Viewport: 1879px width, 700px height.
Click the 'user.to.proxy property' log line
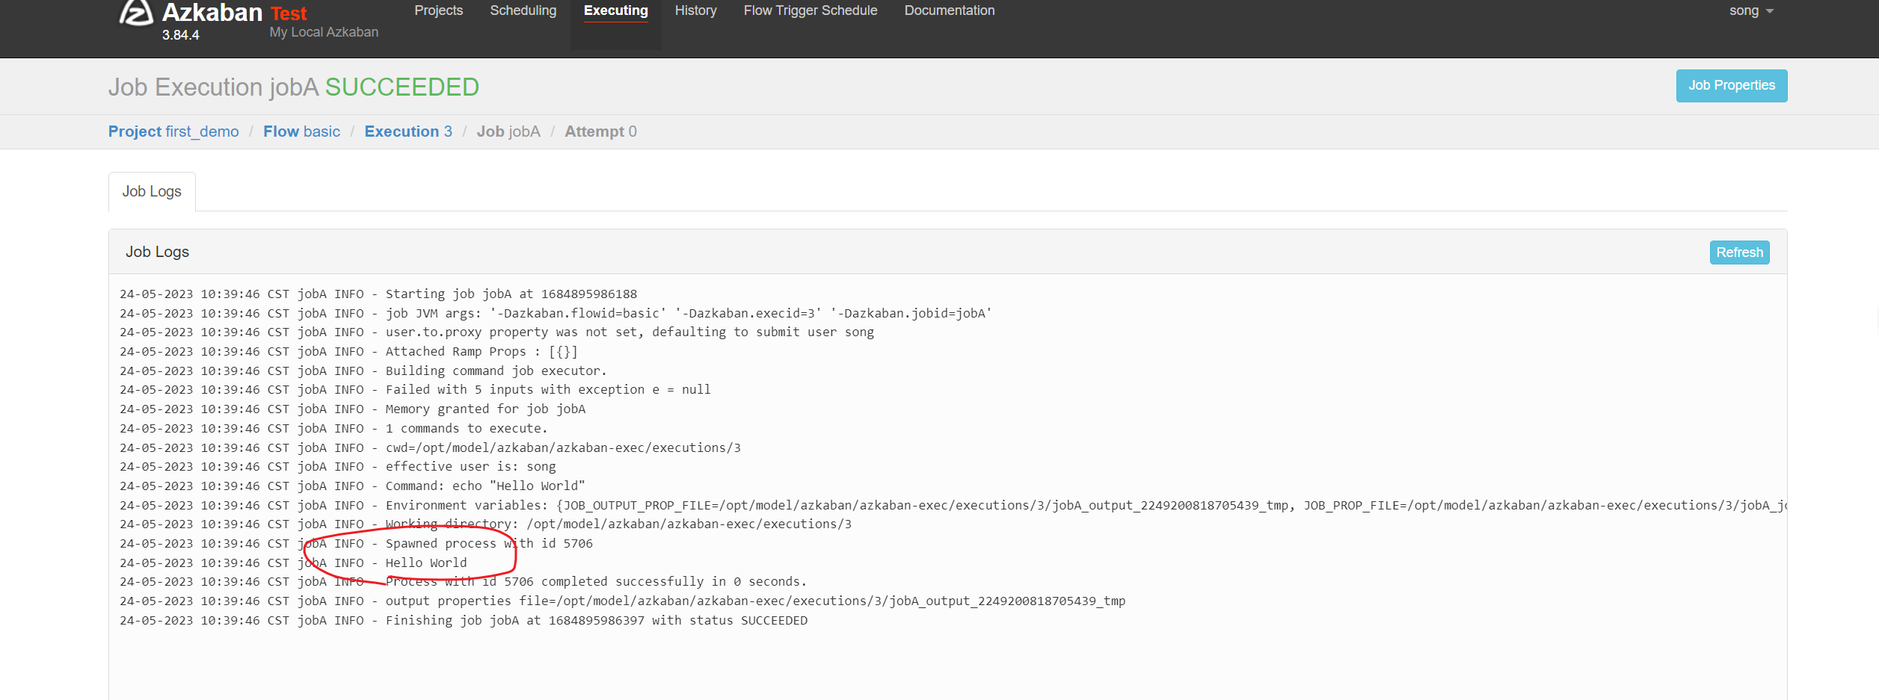(496, 332)
